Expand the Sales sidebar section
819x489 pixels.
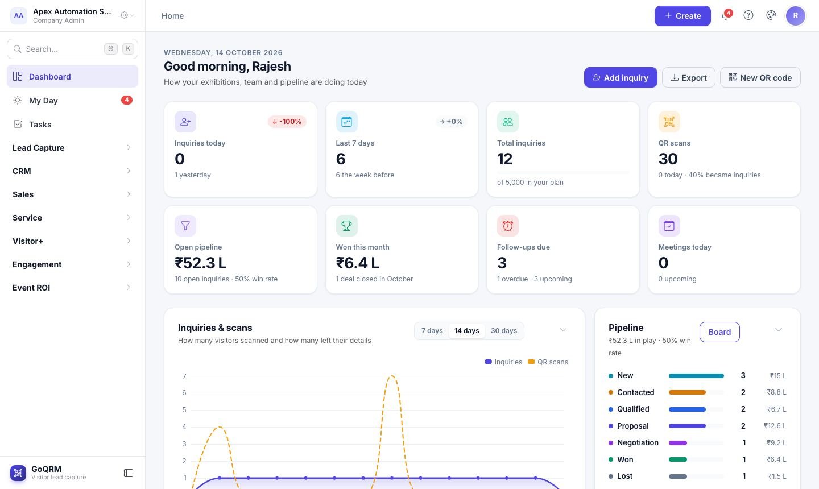tap(72, 194)
